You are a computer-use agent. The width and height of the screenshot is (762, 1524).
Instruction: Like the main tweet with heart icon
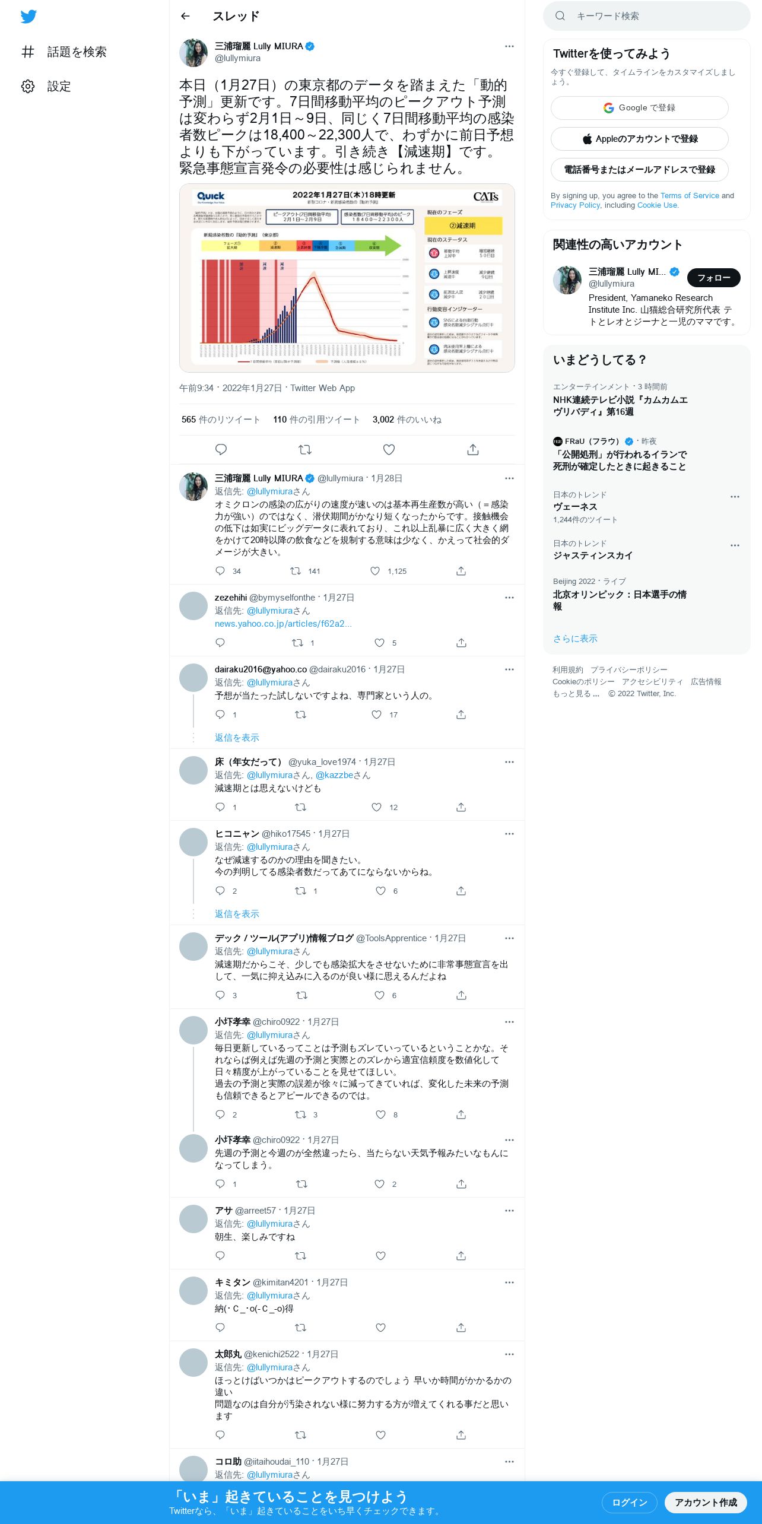click(389, 449)
